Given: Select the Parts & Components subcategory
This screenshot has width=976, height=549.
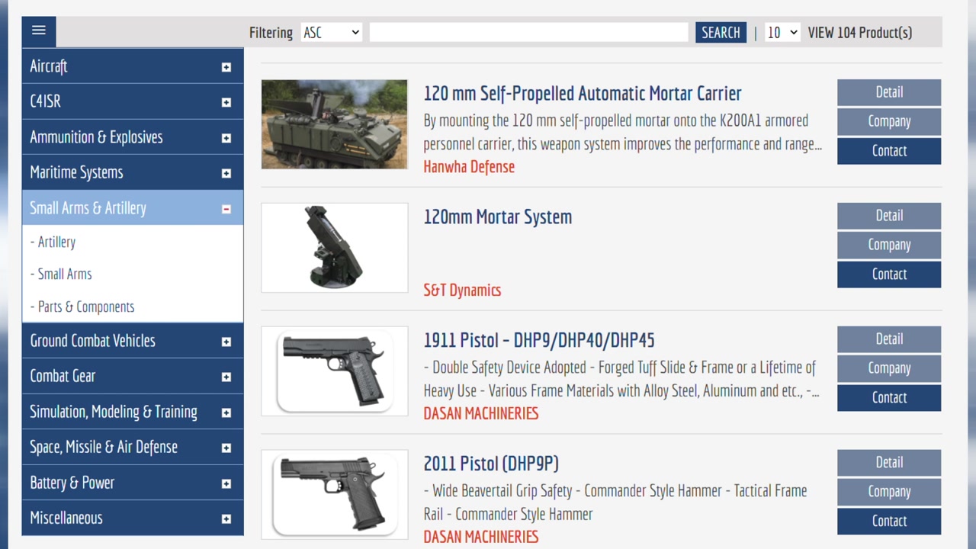Looking at the screenshot, I should (85, 307).
